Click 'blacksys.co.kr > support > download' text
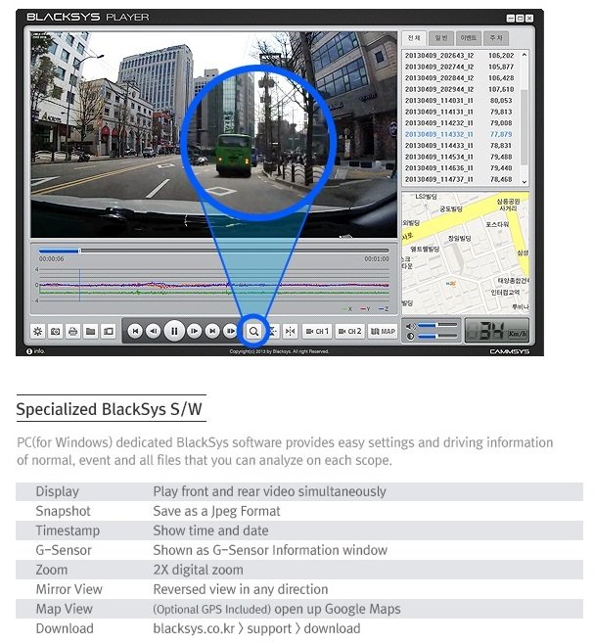This screenshot has width=594, height=644. pos(256,628)
